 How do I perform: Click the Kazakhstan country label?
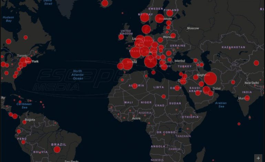(233, 47)
